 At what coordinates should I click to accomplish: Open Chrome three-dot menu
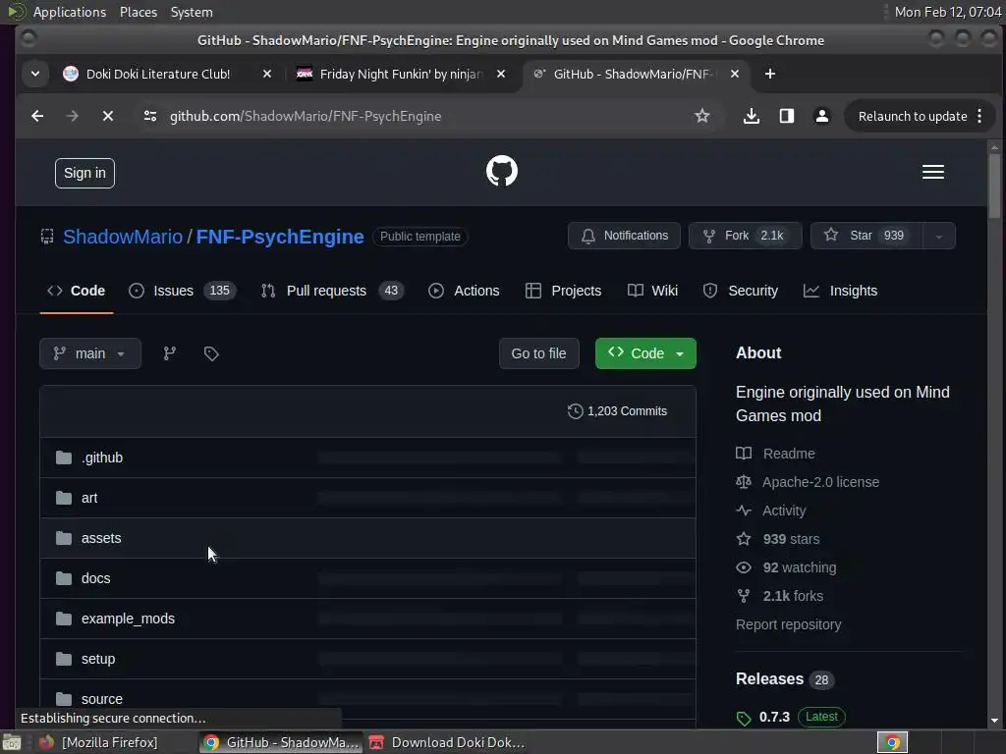tap(979, 116)
